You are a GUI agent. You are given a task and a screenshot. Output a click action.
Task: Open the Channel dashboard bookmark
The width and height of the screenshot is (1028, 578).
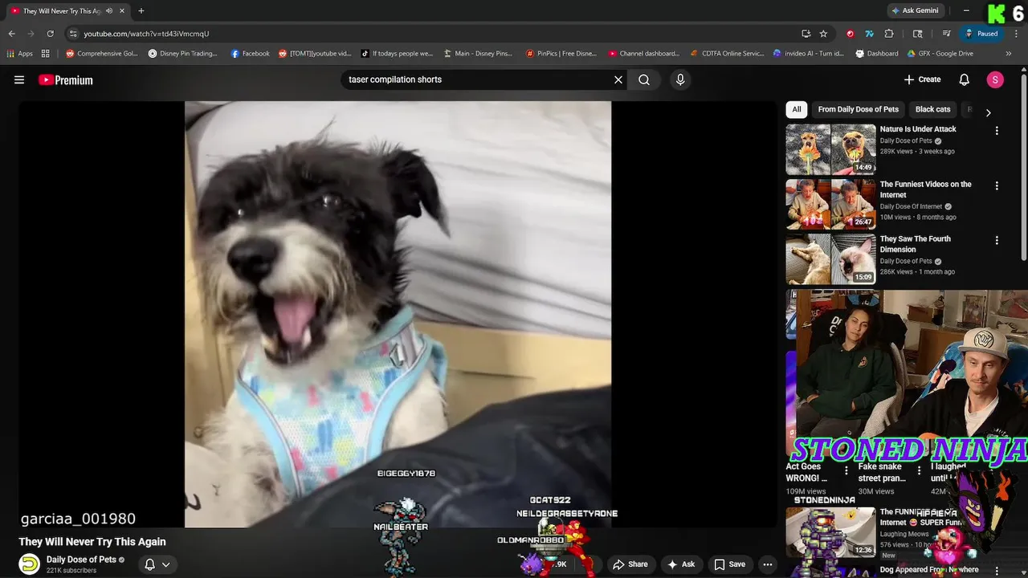pos(643,54)
